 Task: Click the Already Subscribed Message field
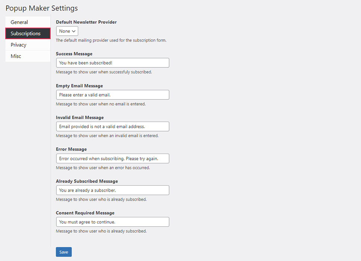[112, 190]
